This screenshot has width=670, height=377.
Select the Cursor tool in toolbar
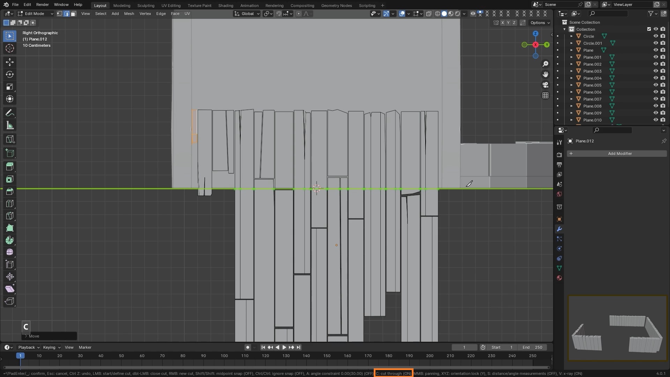(x=10, y=48)
